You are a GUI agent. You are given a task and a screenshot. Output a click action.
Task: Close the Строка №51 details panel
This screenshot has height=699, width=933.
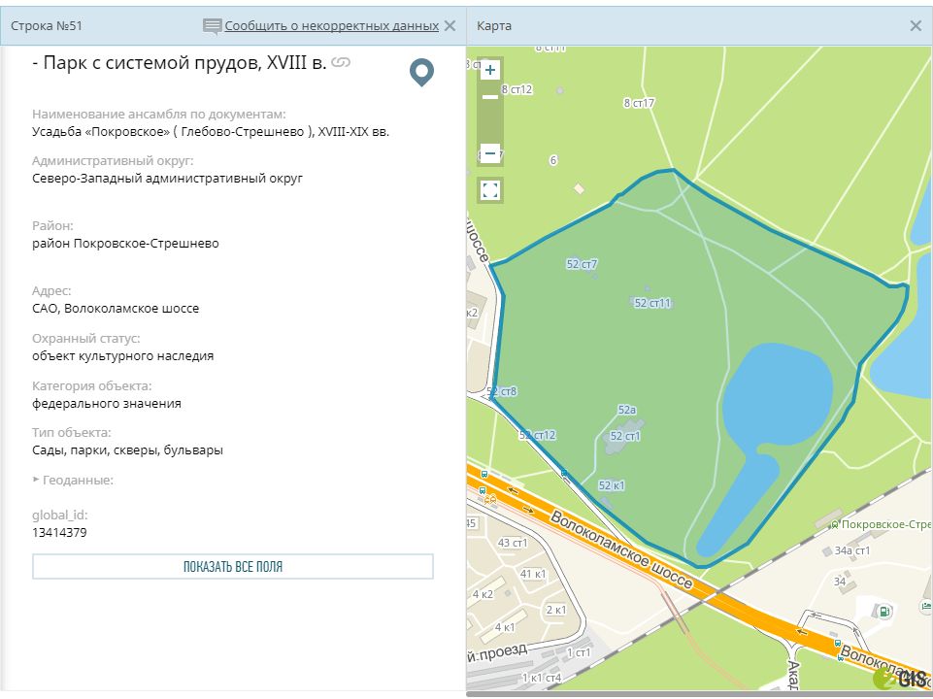[450, 25]
